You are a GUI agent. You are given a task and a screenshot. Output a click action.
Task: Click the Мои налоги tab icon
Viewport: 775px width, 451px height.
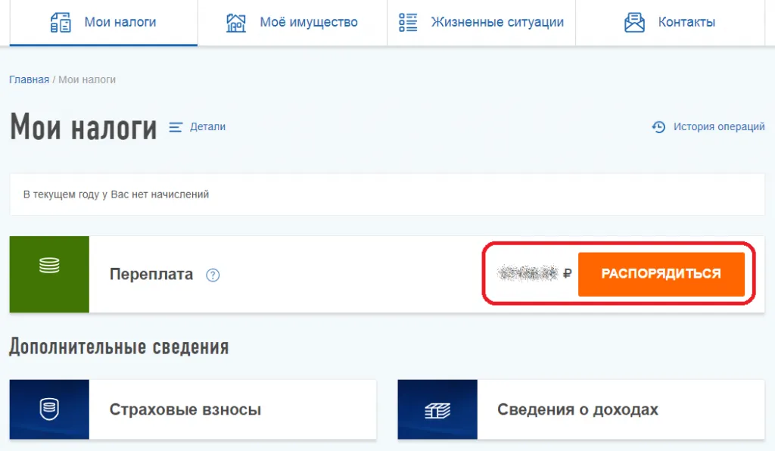(61, 23)
